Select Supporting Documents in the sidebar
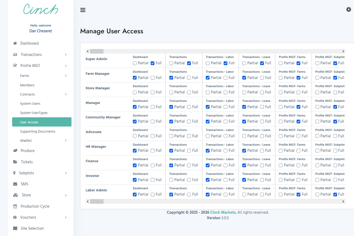This screenshot has width=354, height=236. [x=37, y=131]
